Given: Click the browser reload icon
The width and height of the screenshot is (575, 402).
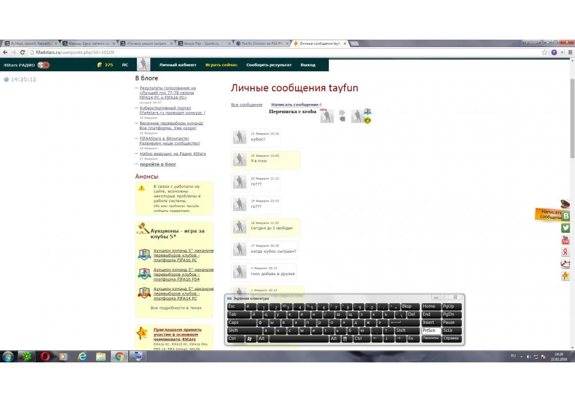Looking at the screenshot, I should point(22,52).
